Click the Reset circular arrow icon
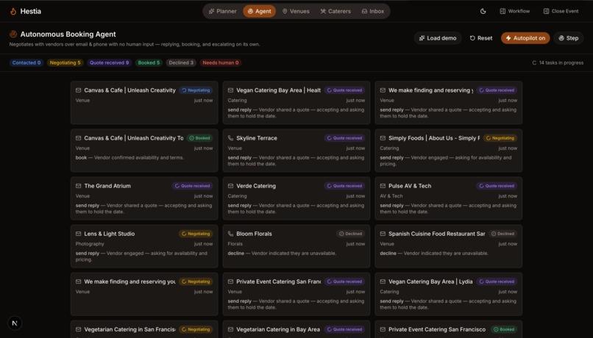 tap(472, 38)
